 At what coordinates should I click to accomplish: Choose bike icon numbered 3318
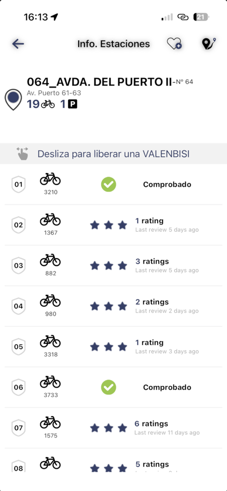point(50,341)
